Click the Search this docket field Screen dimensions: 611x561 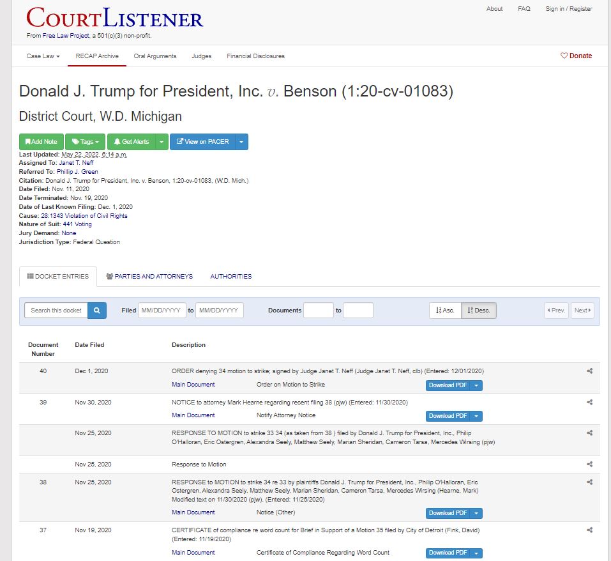pos(56,311)
